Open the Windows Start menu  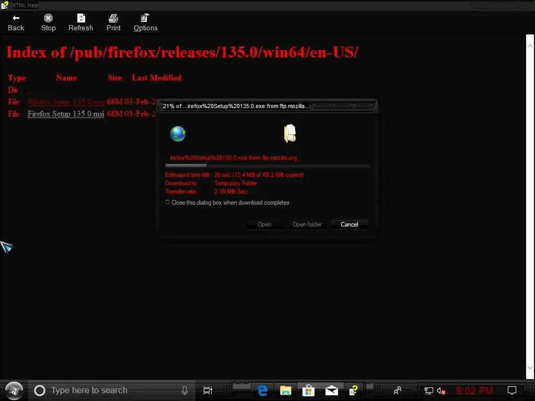click(14, 391)
